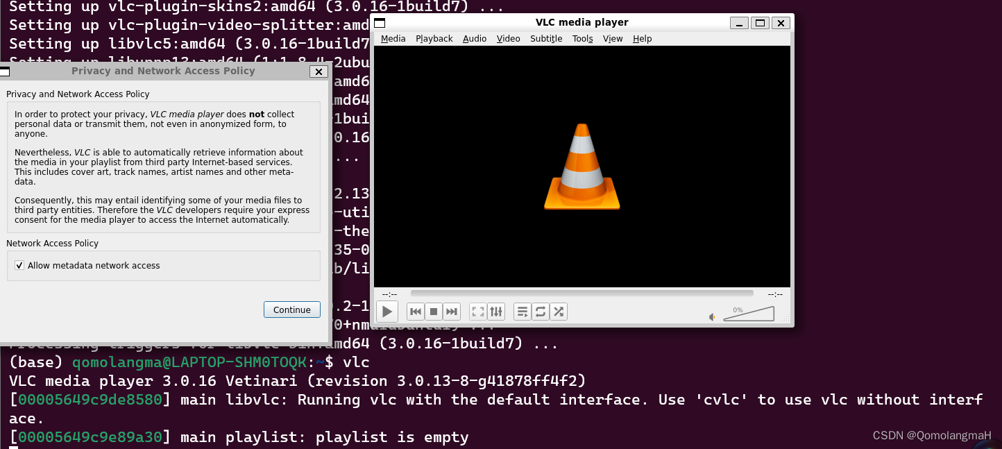Maximize the VLC media player window
1002x449 pixels.
(761, 23)
